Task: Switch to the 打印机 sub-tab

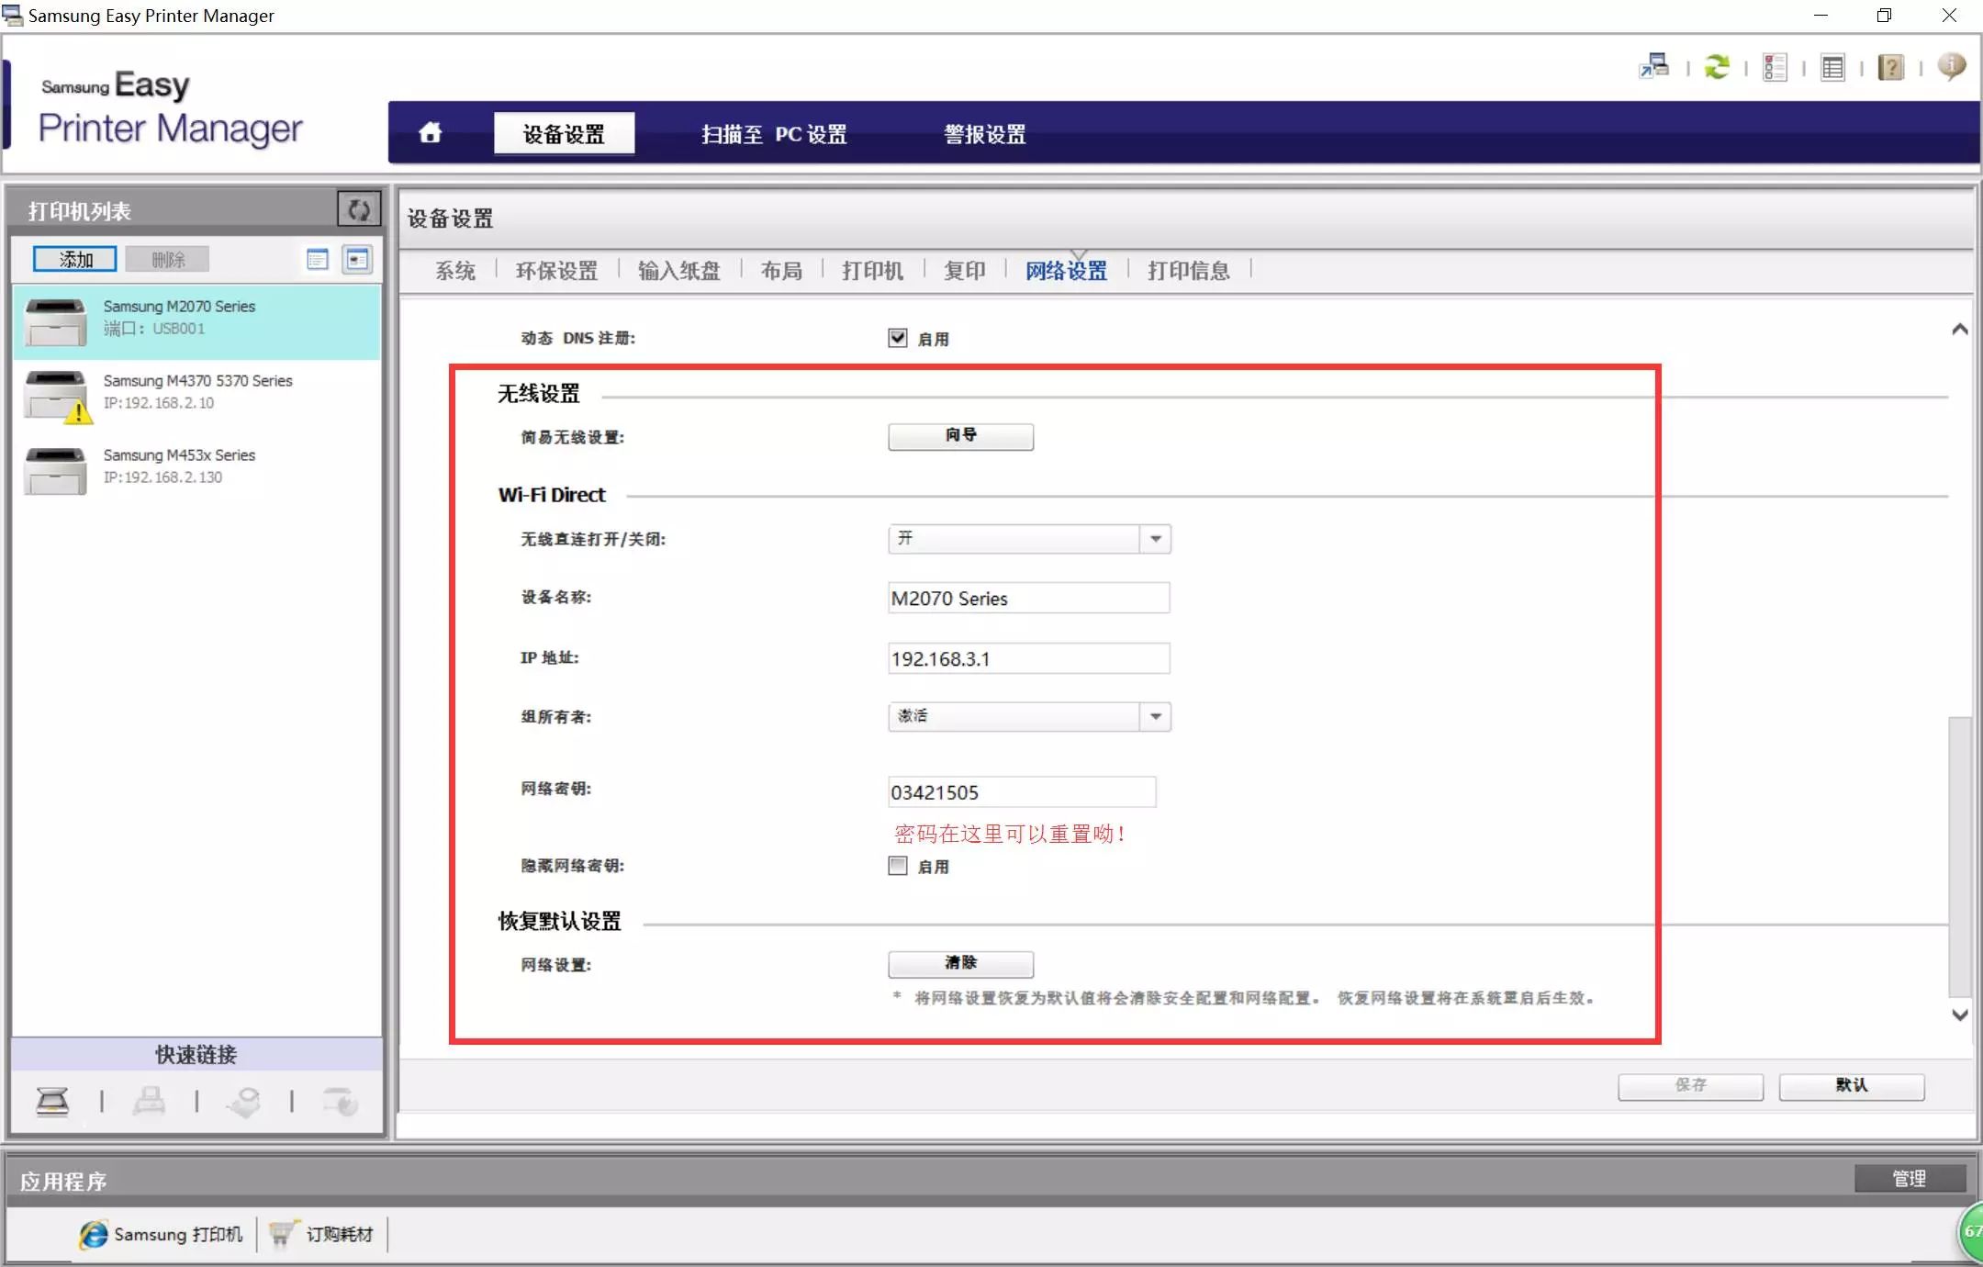Action: pos(872,270)
